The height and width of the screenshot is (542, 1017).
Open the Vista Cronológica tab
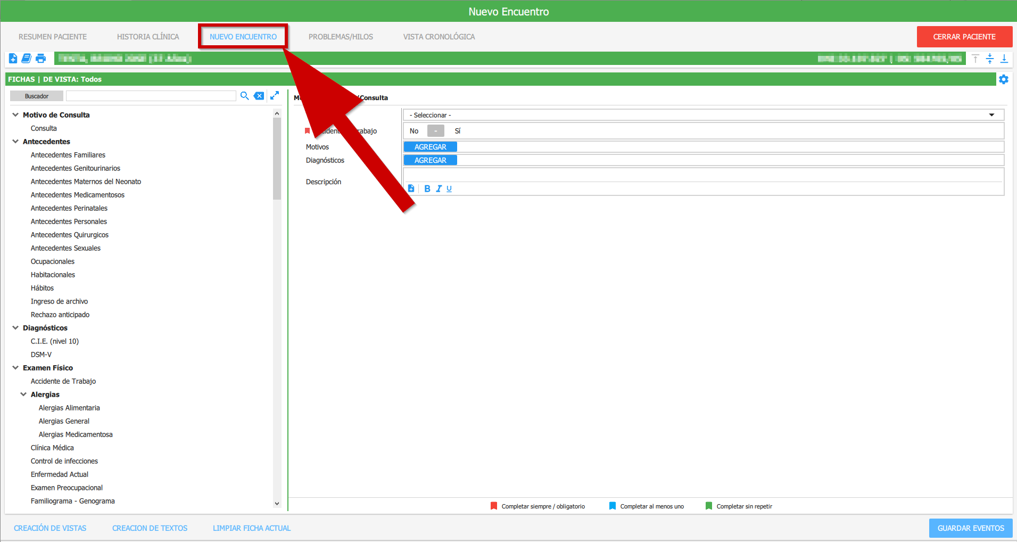(439, 37)
